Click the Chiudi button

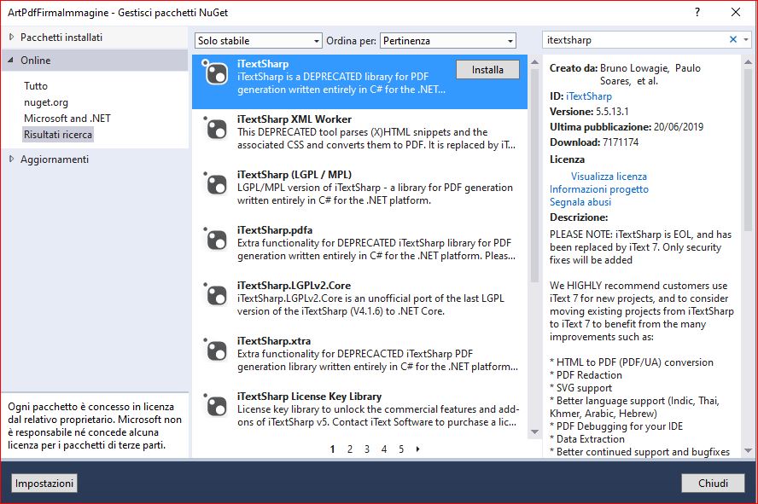coord(713,484)
